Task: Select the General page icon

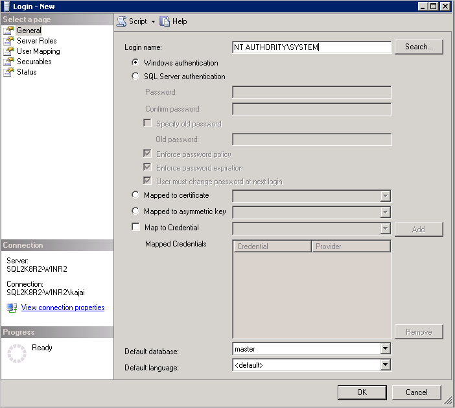Action: pos(8,30)
